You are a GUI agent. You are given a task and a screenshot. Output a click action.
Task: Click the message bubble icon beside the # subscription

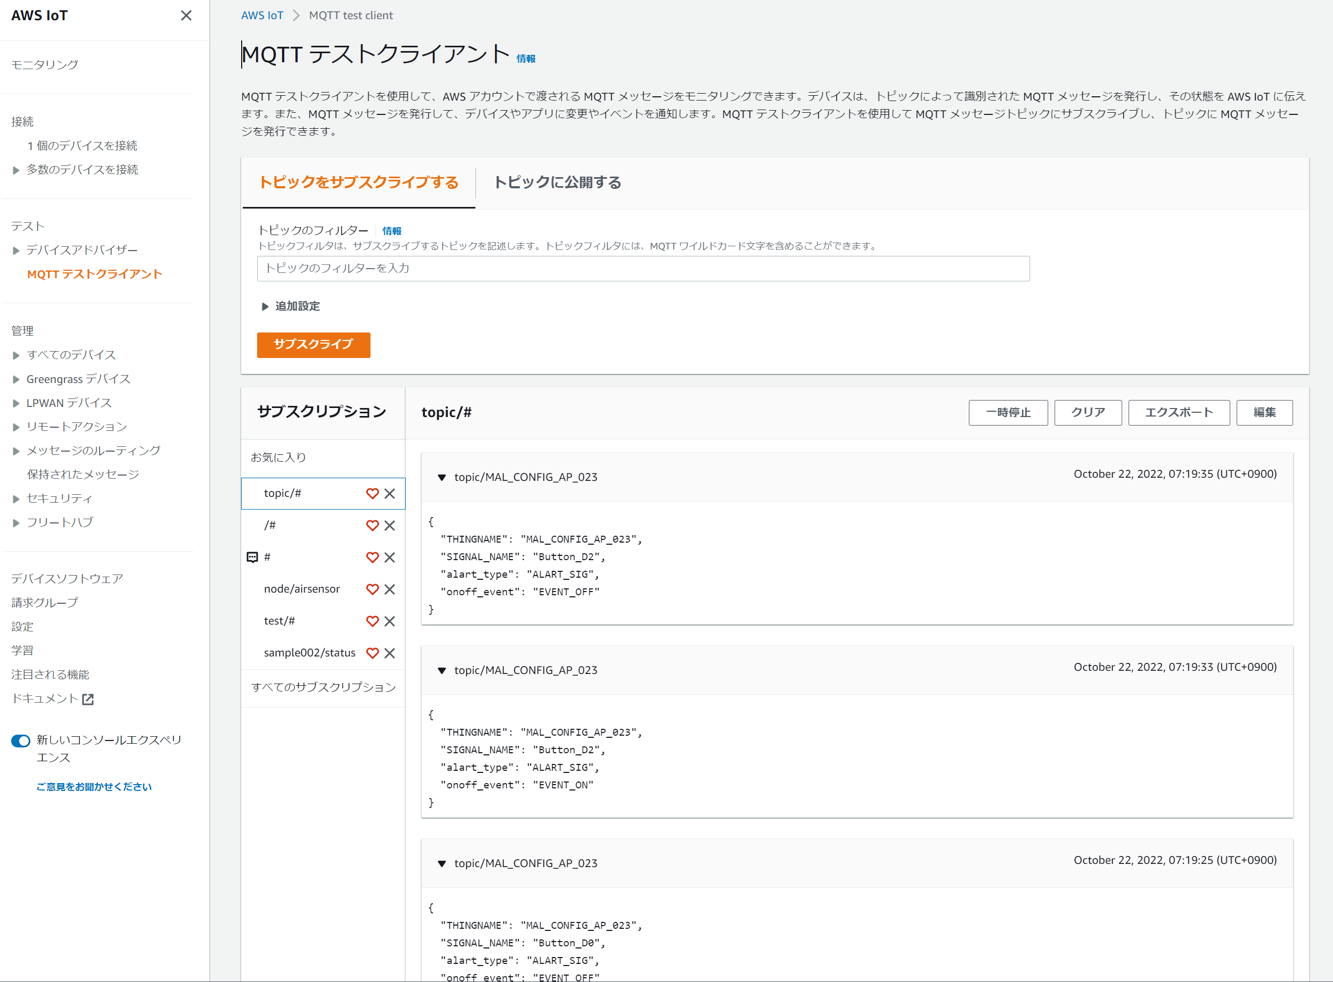tap(252, 557)
